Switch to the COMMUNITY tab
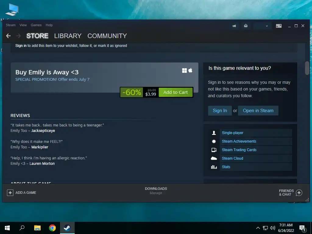Image resolution: width=312 pixels, height=234 pixels. tap(107, 36)
